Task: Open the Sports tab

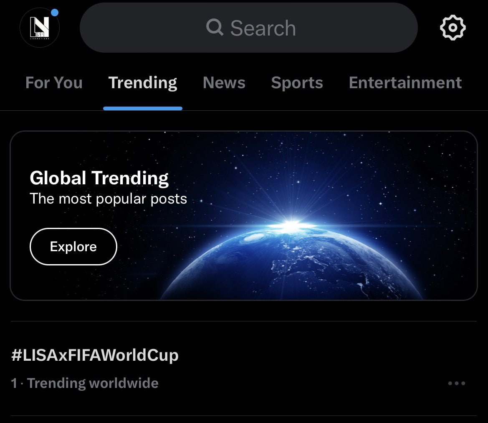Action: tap(297, 83)
